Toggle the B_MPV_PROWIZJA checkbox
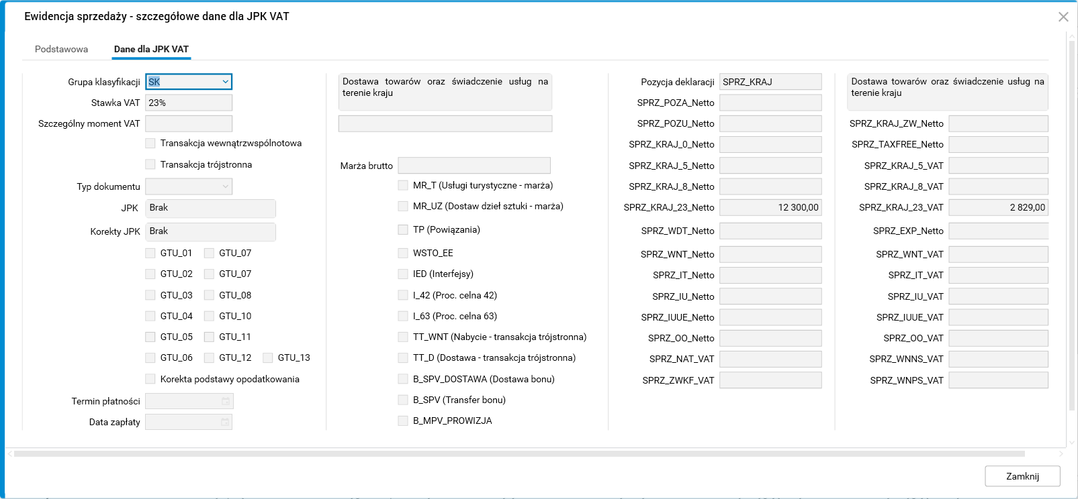 (x=403, y=421)
